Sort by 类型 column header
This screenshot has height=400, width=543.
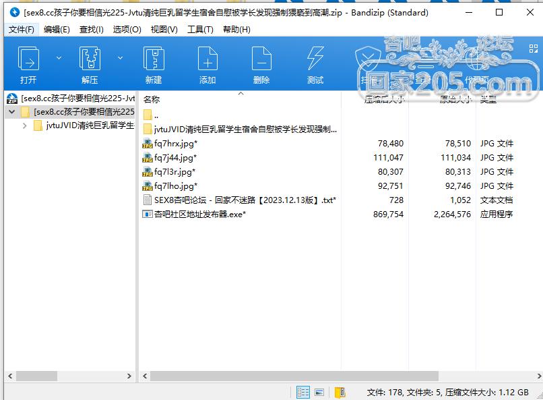(488, 100)
